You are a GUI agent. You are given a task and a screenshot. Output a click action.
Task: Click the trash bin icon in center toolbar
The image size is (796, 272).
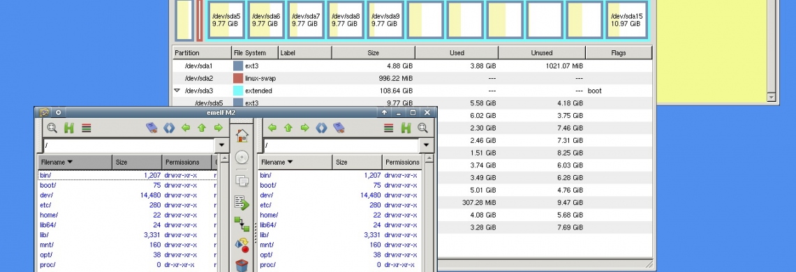coord(242,266)
